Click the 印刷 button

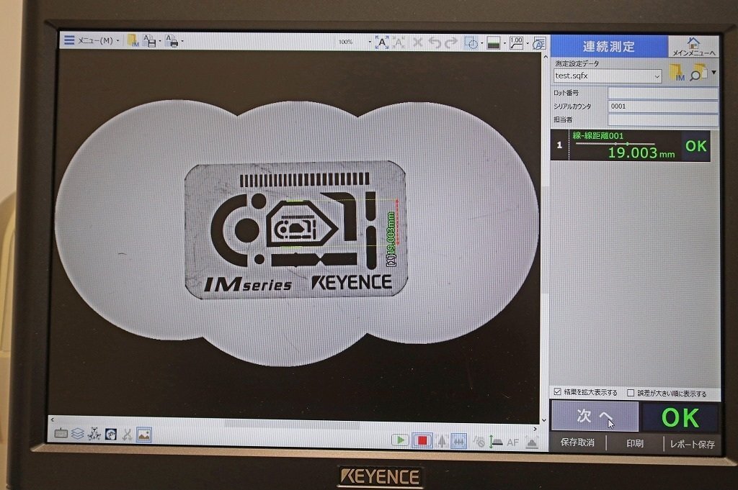click(x=634, y=443)
